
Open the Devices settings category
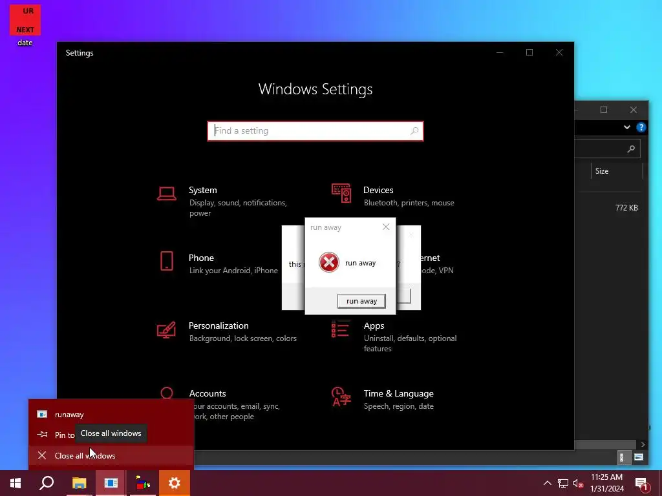pyautogui.click(x=392, y=196)
